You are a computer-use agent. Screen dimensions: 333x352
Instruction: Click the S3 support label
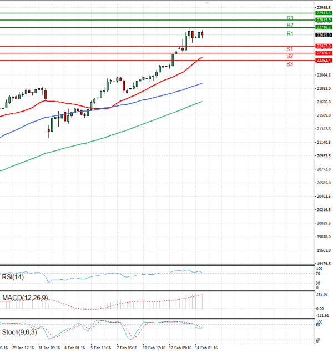pyautogui.click(x=290, y=64)
